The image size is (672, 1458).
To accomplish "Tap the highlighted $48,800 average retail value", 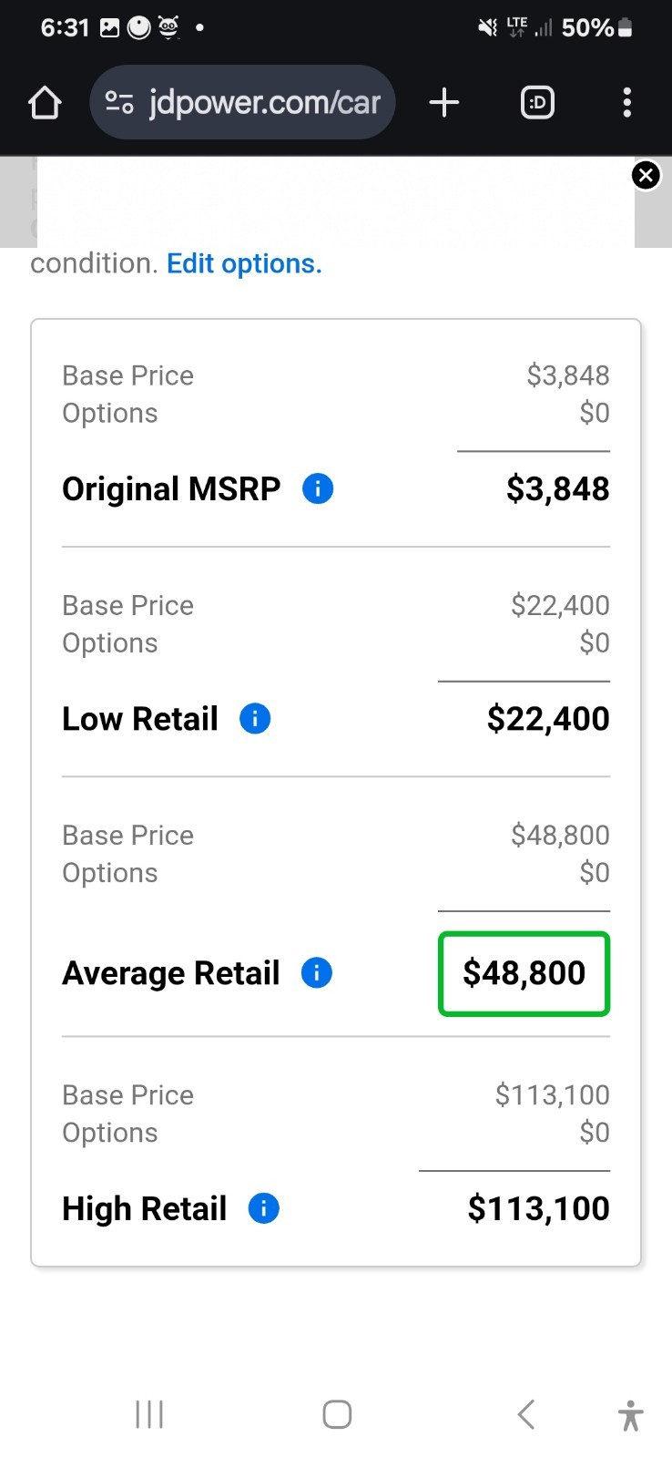I will (524, 973).
